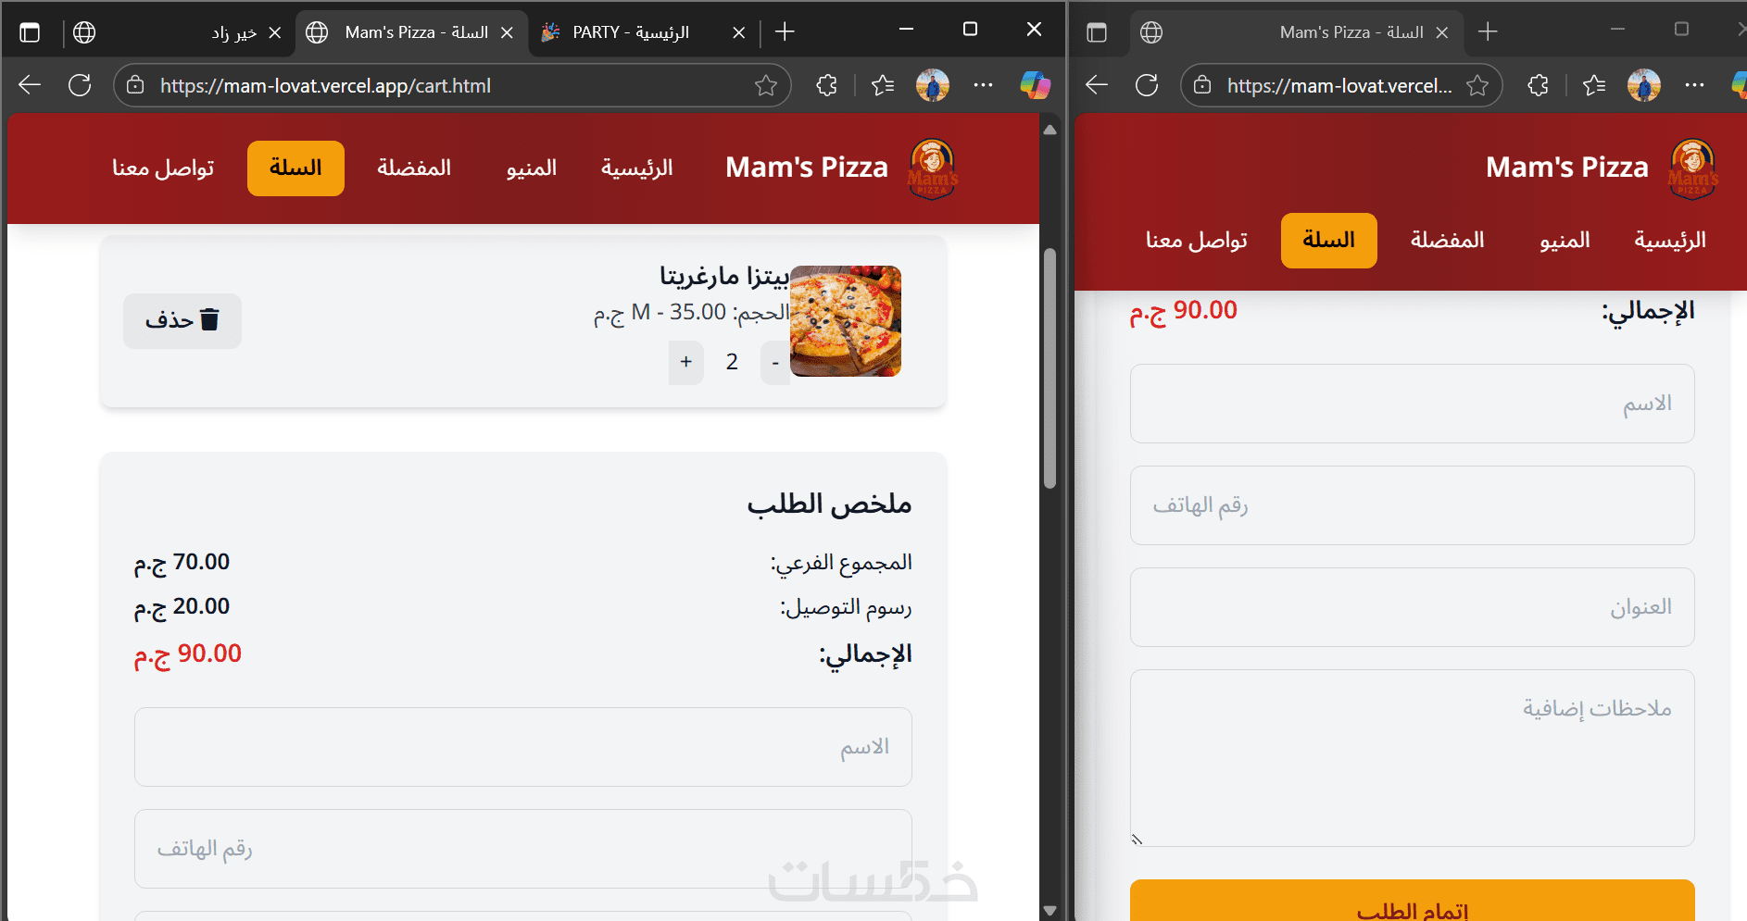
Task: Close the Mam's Pizza tab in left window
Action: 507,32
